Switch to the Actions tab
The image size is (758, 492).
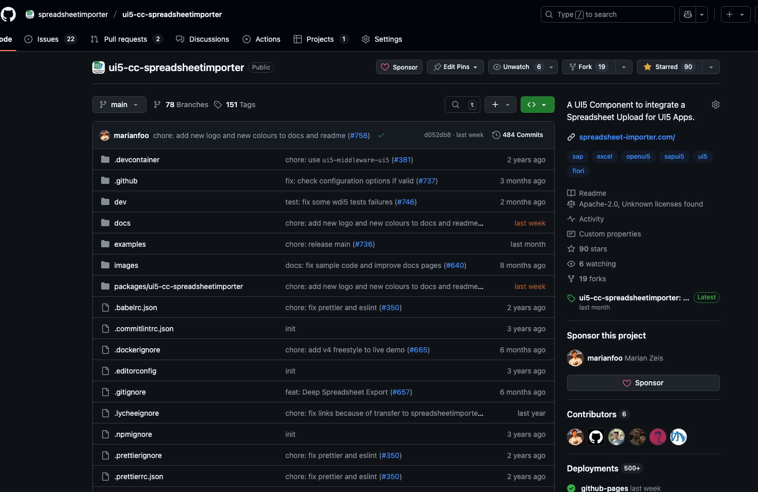262,39
